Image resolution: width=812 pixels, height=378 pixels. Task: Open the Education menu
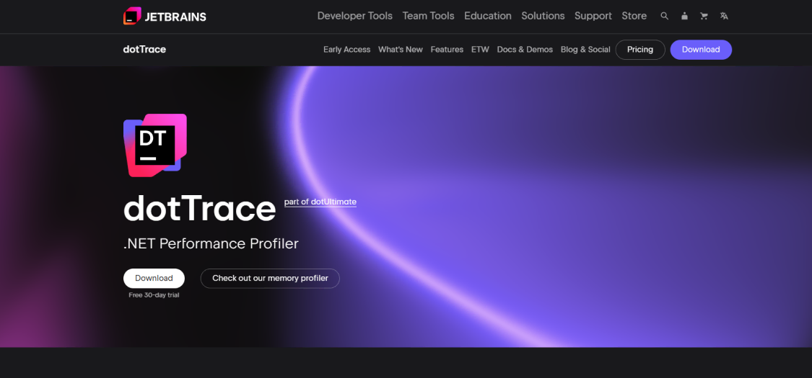(487, 16)
